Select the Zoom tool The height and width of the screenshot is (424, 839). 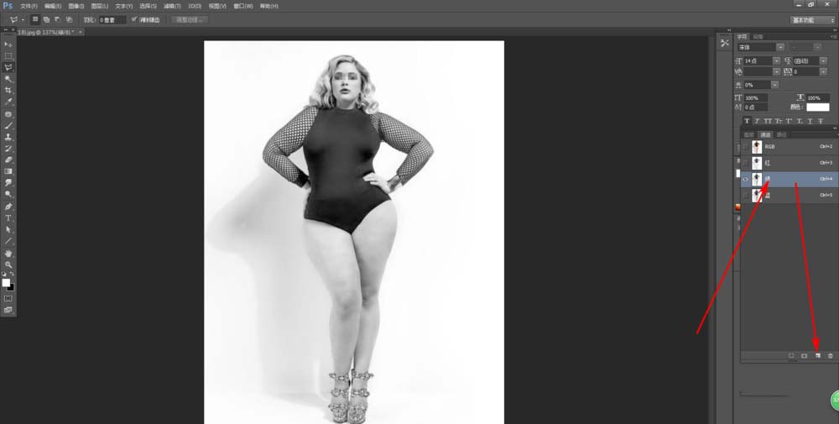8,264
